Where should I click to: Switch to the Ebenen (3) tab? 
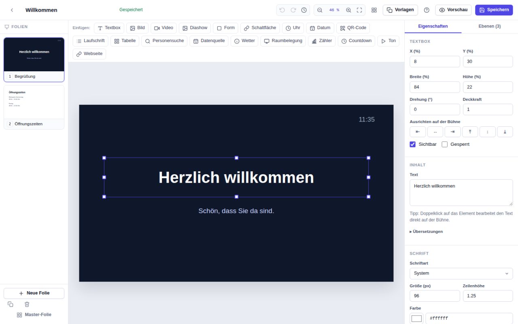click(x=490, y=26)
